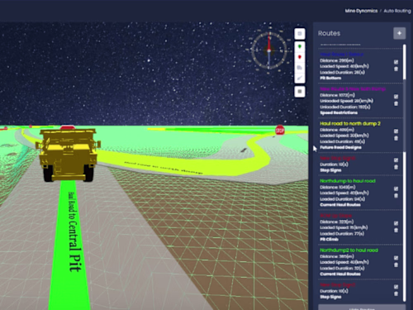This screenshot has height=310, width=413.
Task: Edit the Pit Climb route
Action: 396,223
